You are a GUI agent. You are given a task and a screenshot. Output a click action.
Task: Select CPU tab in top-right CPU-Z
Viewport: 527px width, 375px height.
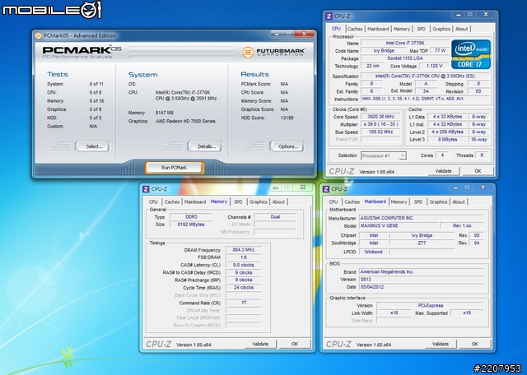click(x=336, y=29)
